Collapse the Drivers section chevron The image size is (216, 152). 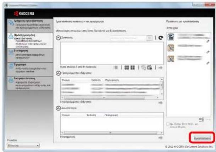pyautogui.click(x=58, y=73)
